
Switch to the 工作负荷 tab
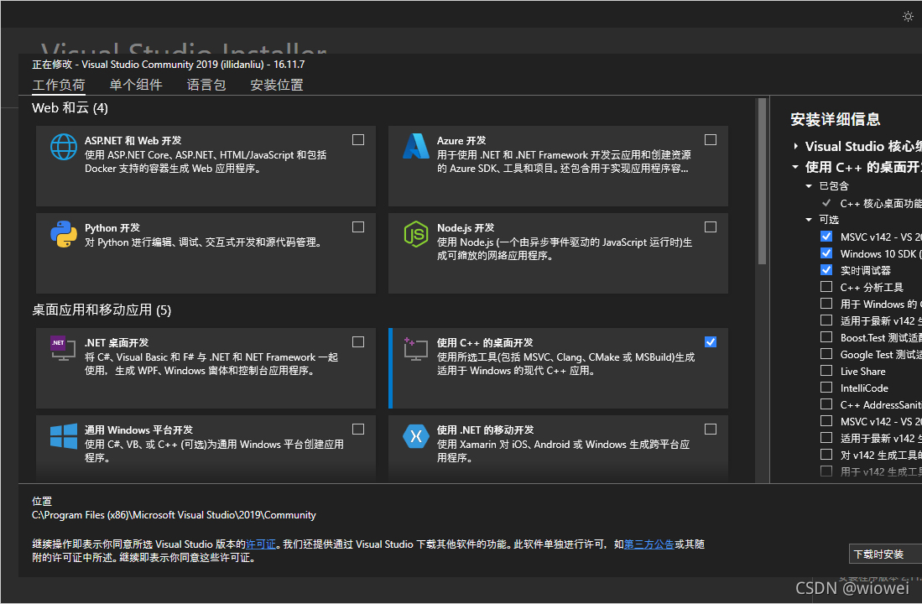click(59, 86)
